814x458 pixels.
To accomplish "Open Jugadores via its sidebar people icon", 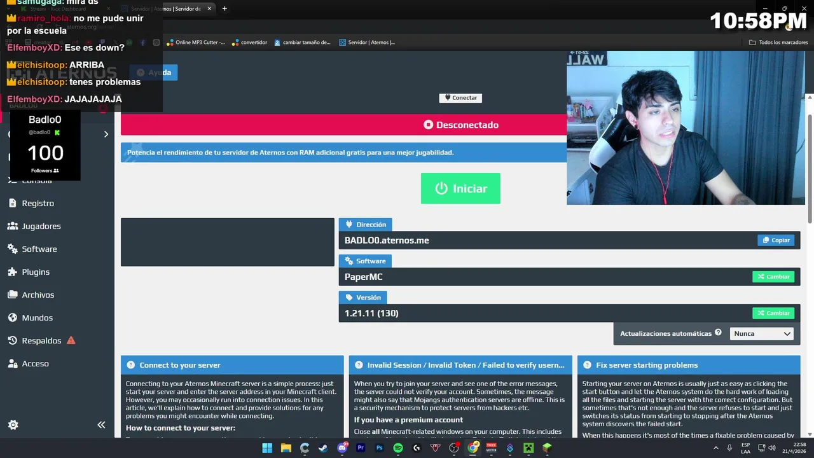I will click(12, 226).
